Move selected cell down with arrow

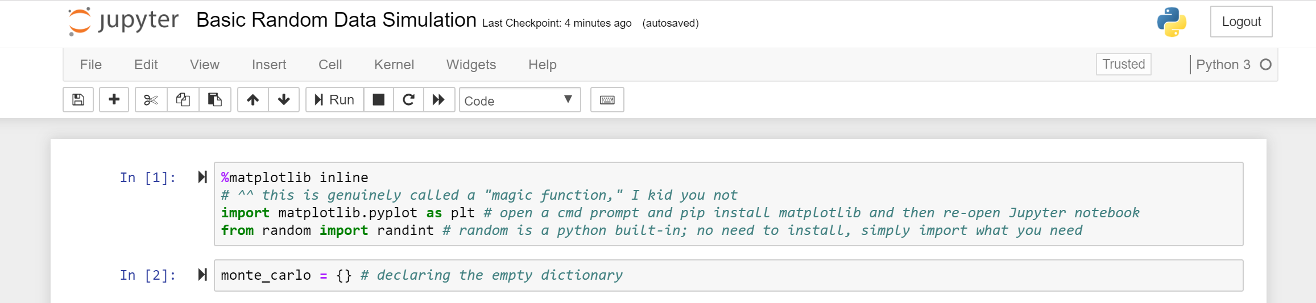point(284,100)
